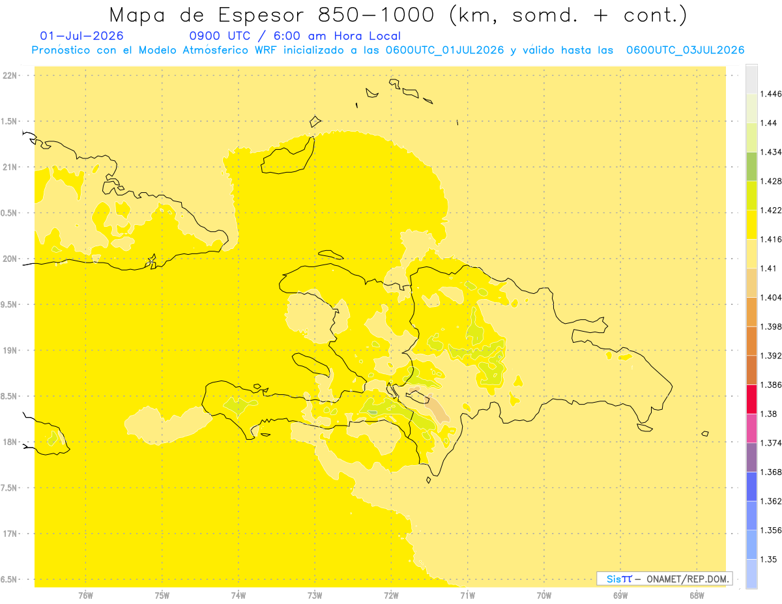The image size is (782, 604).
Task: Click the legend value '1.35'
Action: pyautogui.click(x=769, y=559)
